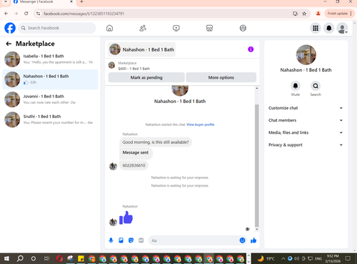Click the Finish update Chrome button
357x264 pixels.
coord(339,14)
